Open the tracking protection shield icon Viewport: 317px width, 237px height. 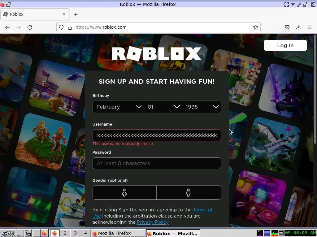[61, 27]
